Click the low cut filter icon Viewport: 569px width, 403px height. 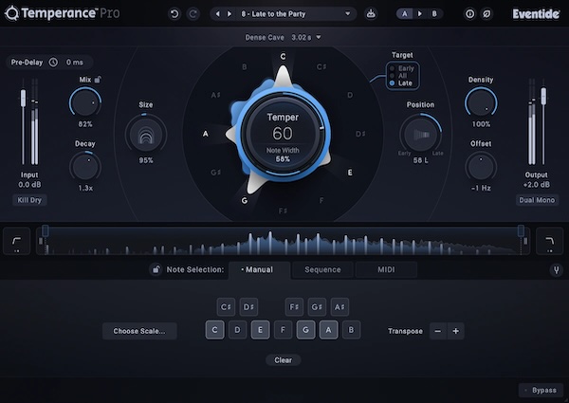click(17, 241)
